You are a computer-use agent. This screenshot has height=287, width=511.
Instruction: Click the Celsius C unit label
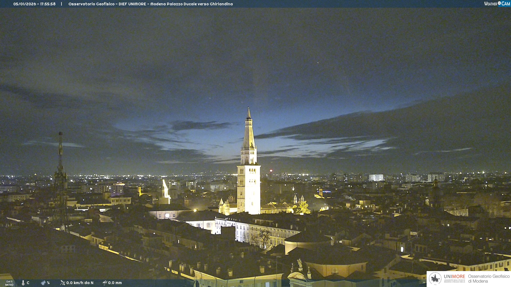(28, 283)
